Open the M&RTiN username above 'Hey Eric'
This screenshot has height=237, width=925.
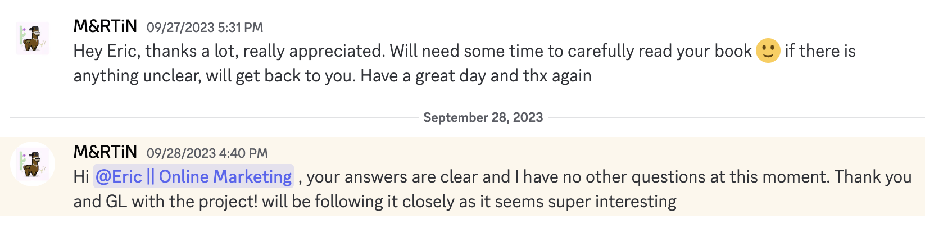(x=105, y=26)
